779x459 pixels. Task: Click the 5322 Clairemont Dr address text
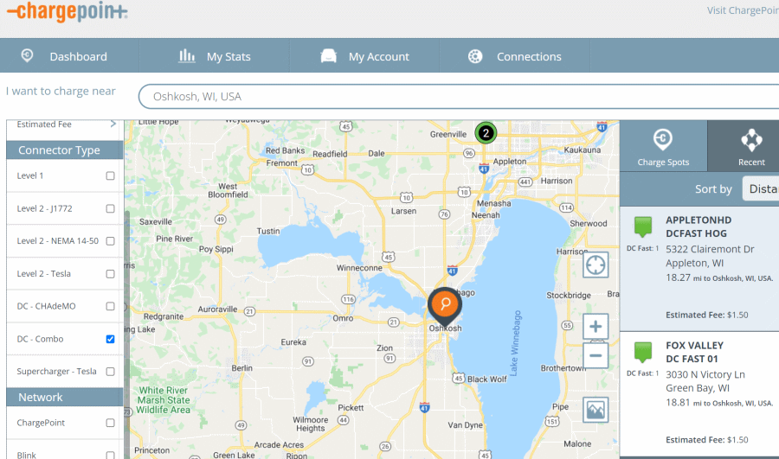[x=710, y=249]
